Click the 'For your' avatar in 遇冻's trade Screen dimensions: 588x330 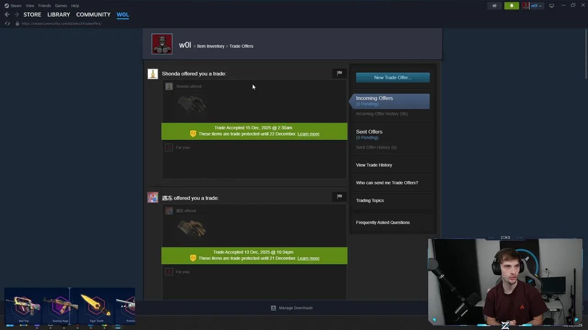coord(169,272)
